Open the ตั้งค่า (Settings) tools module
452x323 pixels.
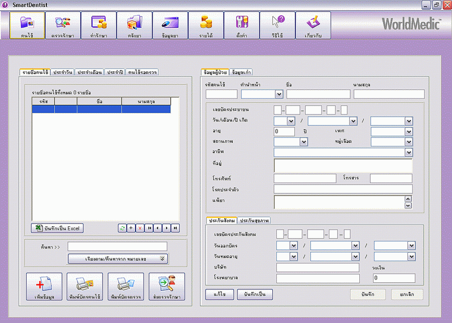(x=242, y=25)
